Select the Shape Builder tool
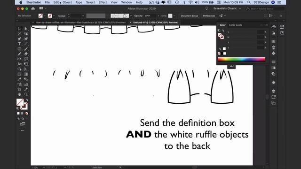 tap(19, 69)
